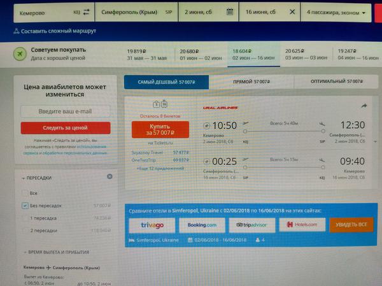Image resolution: width=382 pixels, height=286 pixels.
Task: Select the Оптимальный tab
Action: tap(337, 82)
